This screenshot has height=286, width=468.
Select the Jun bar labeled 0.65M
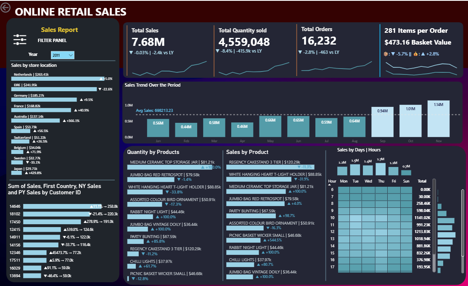(299, 127)
